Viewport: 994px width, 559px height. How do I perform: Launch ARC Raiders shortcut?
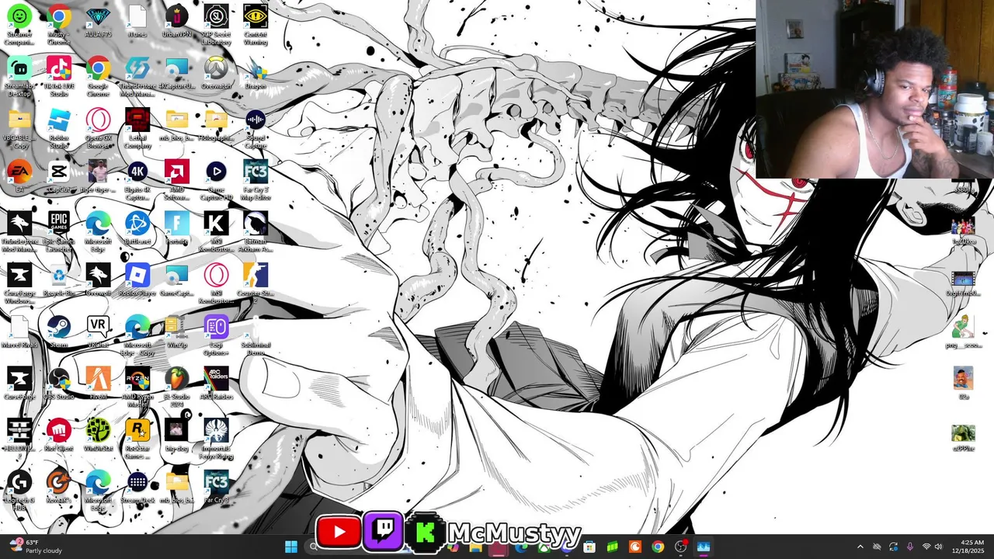tap(216, 384)
